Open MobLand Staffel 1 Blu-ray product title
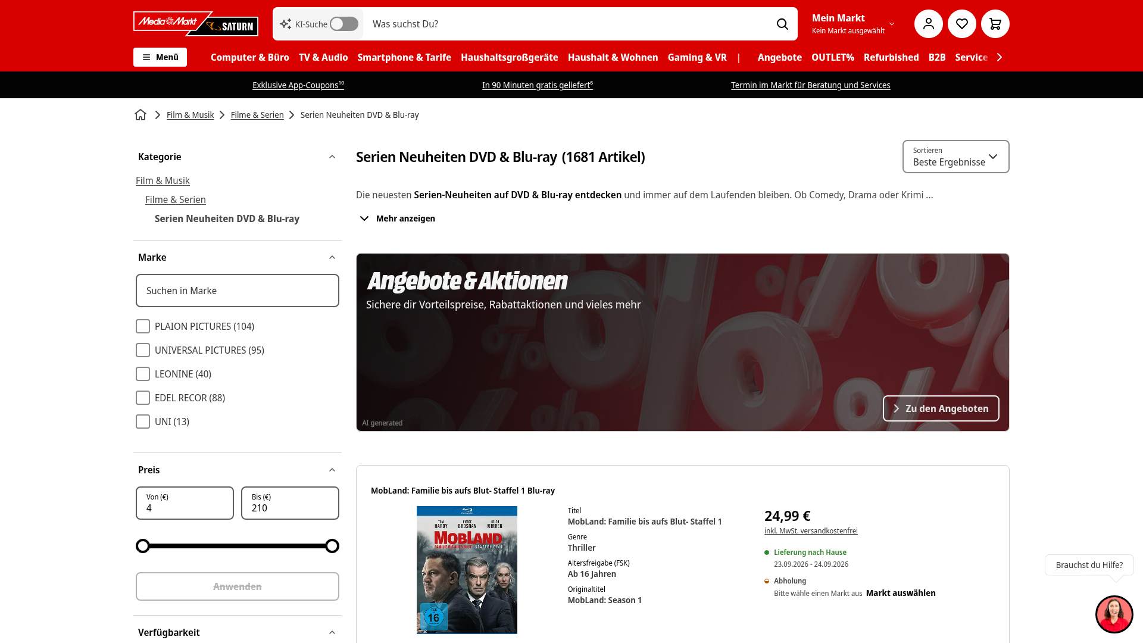 point(463,491)
